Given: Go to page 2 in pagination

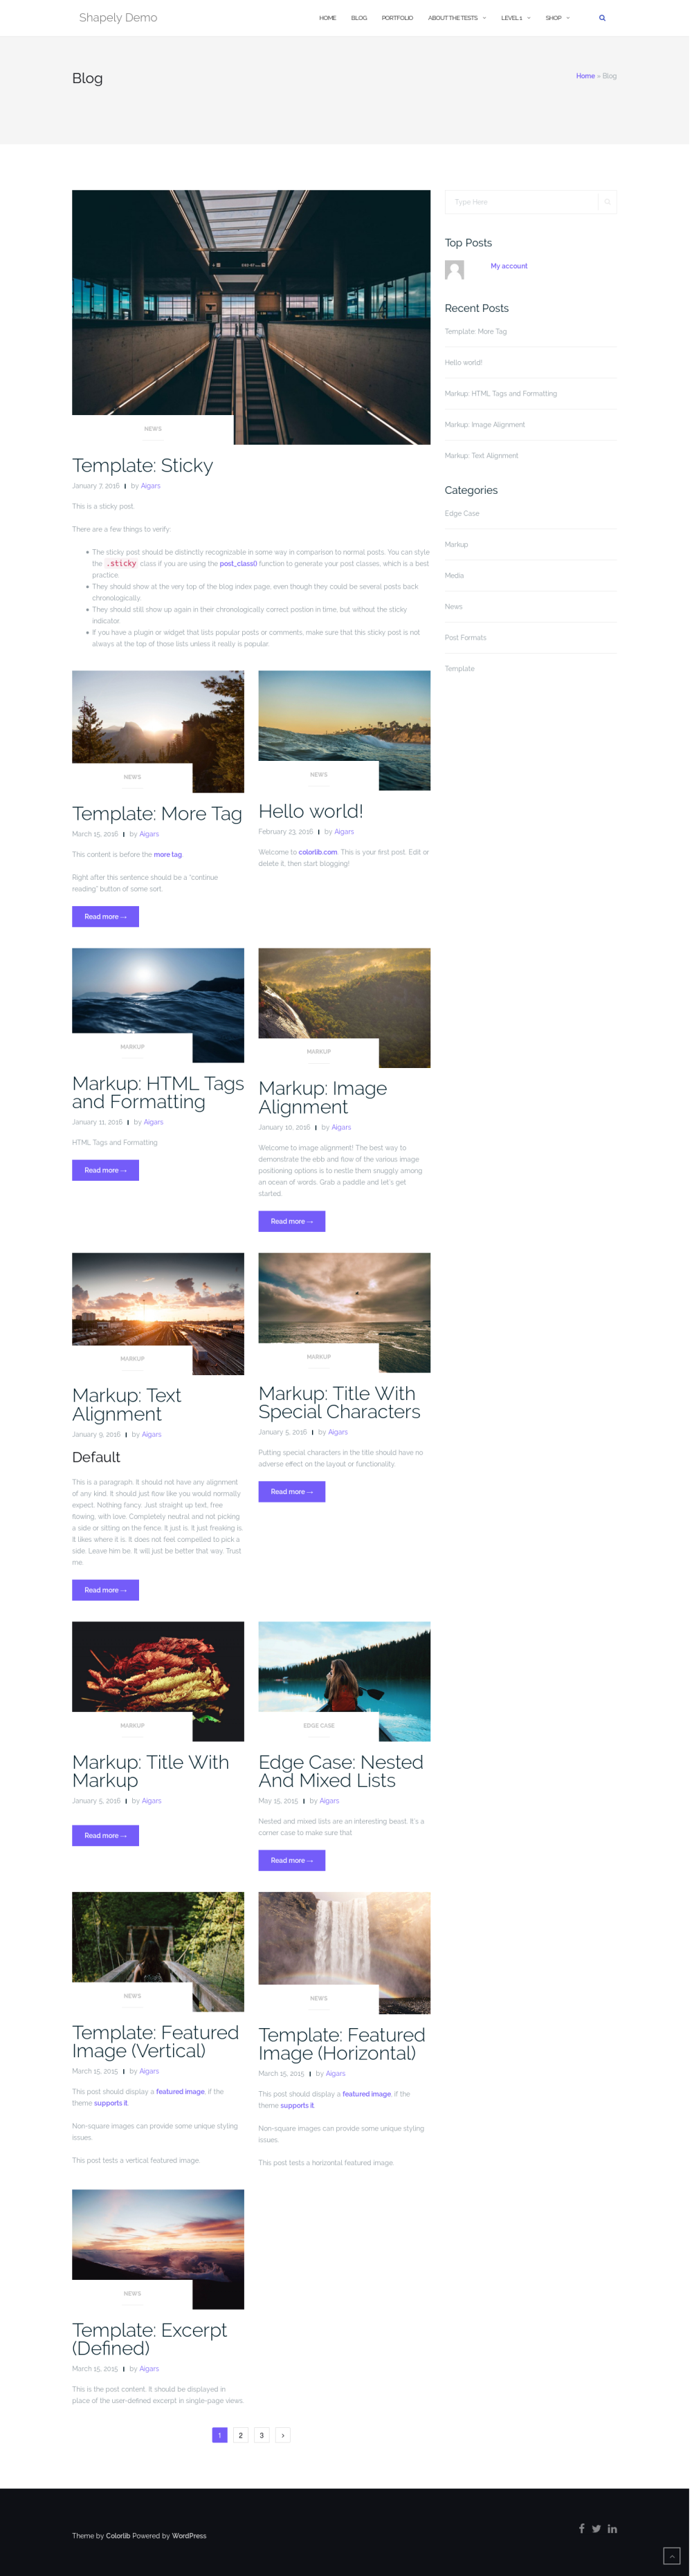Looking at the screenshot, I should 241,2435.
